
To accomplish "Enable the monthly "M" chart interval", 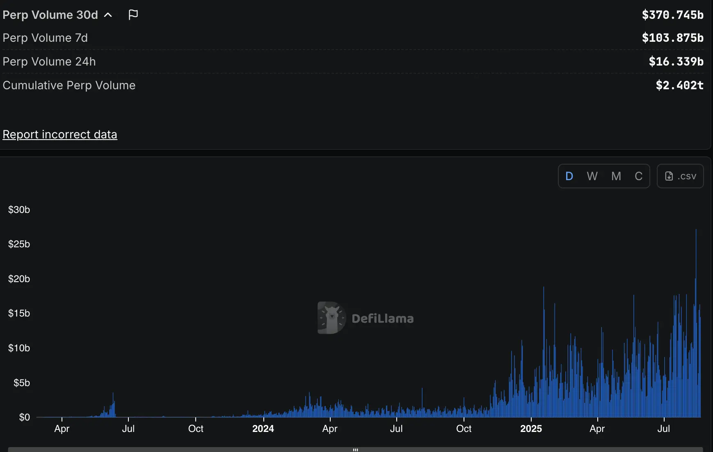I will (x=615, y=176).
